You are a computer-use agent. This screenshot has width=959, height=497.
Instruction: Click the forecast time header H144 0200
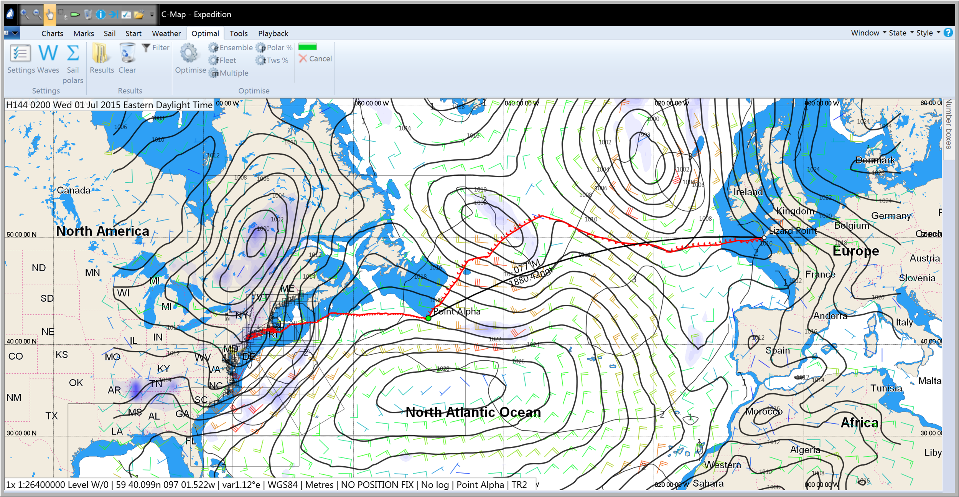click(109, 105)
